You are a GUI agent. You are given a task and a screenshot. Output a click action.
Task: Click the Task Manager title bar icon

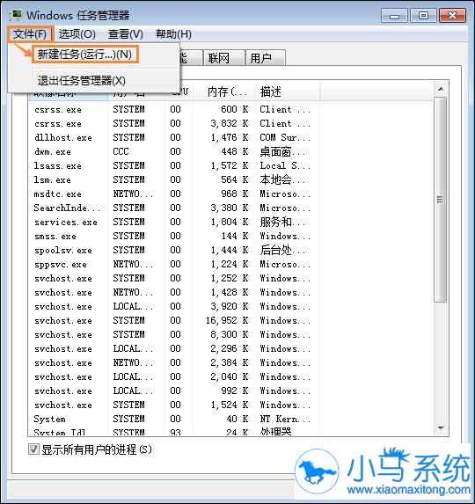tap(16, 15)
